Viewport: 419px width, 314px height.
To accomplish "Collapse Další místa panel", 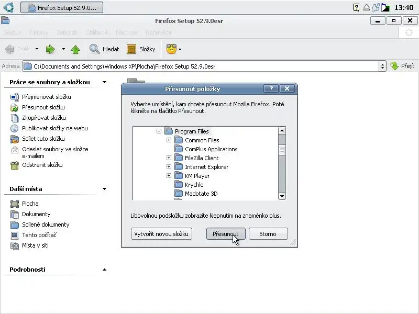I will 104,189.
